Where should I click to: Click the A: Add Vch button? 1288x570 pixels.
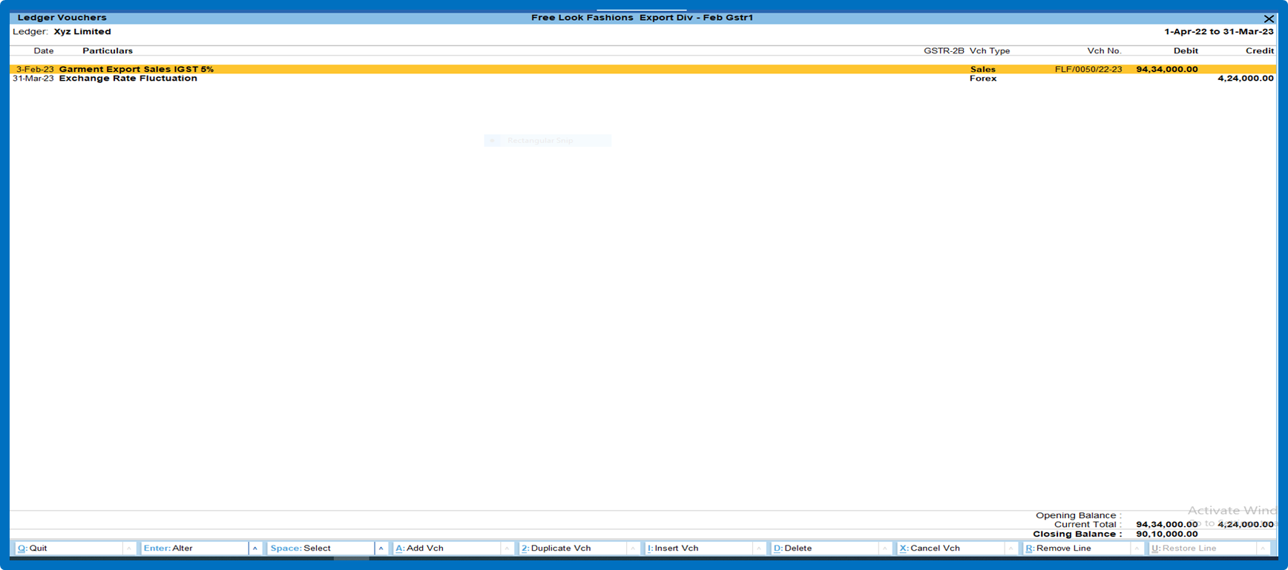[x=447, y=549]
